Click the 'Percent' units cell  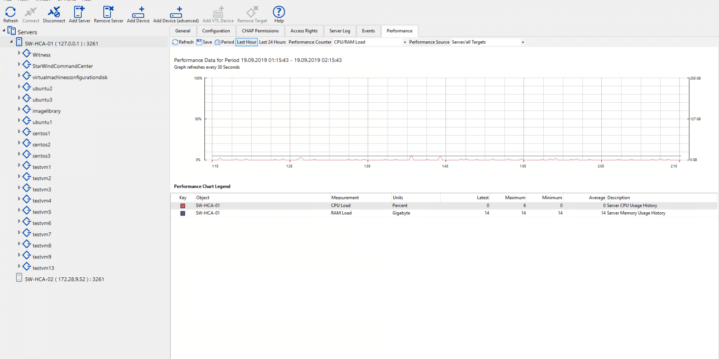point(400,206)
